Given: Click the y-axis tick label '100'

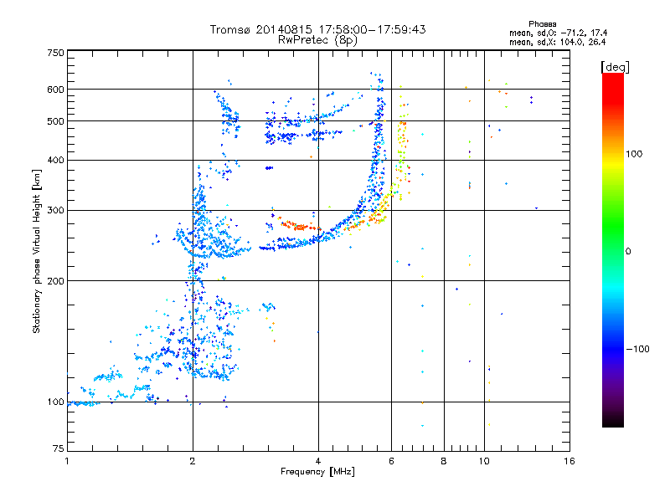Looking at the screenshot, I should (x=55, y=402).
